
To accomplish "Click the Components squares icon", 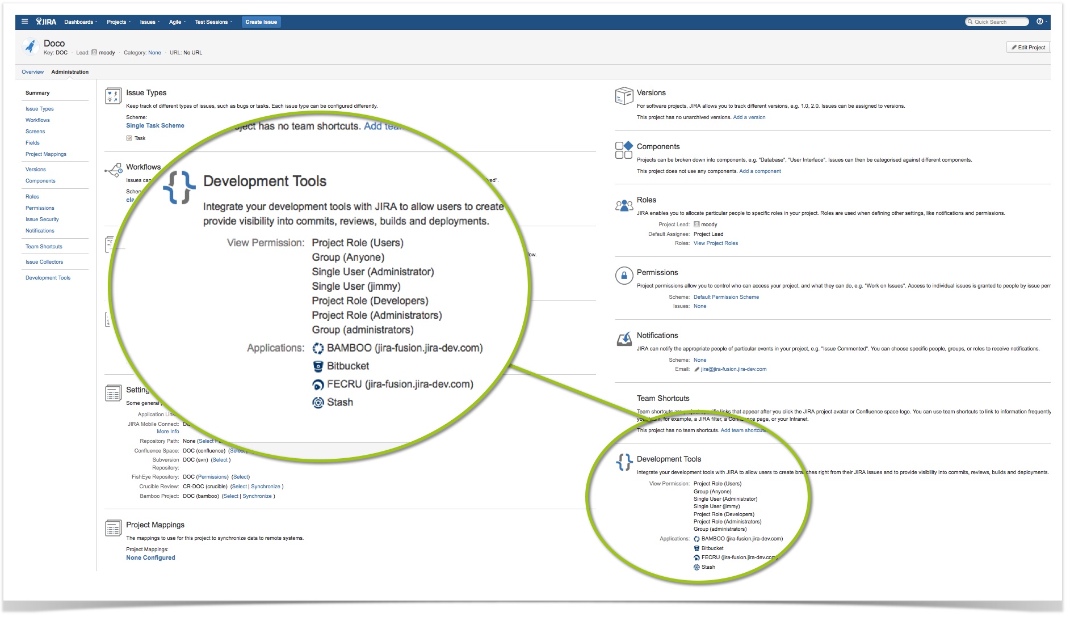I will click(624, 150).
